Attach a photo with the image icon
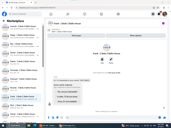This screenshot has height=128, width=171. click(x=53, y=117)
